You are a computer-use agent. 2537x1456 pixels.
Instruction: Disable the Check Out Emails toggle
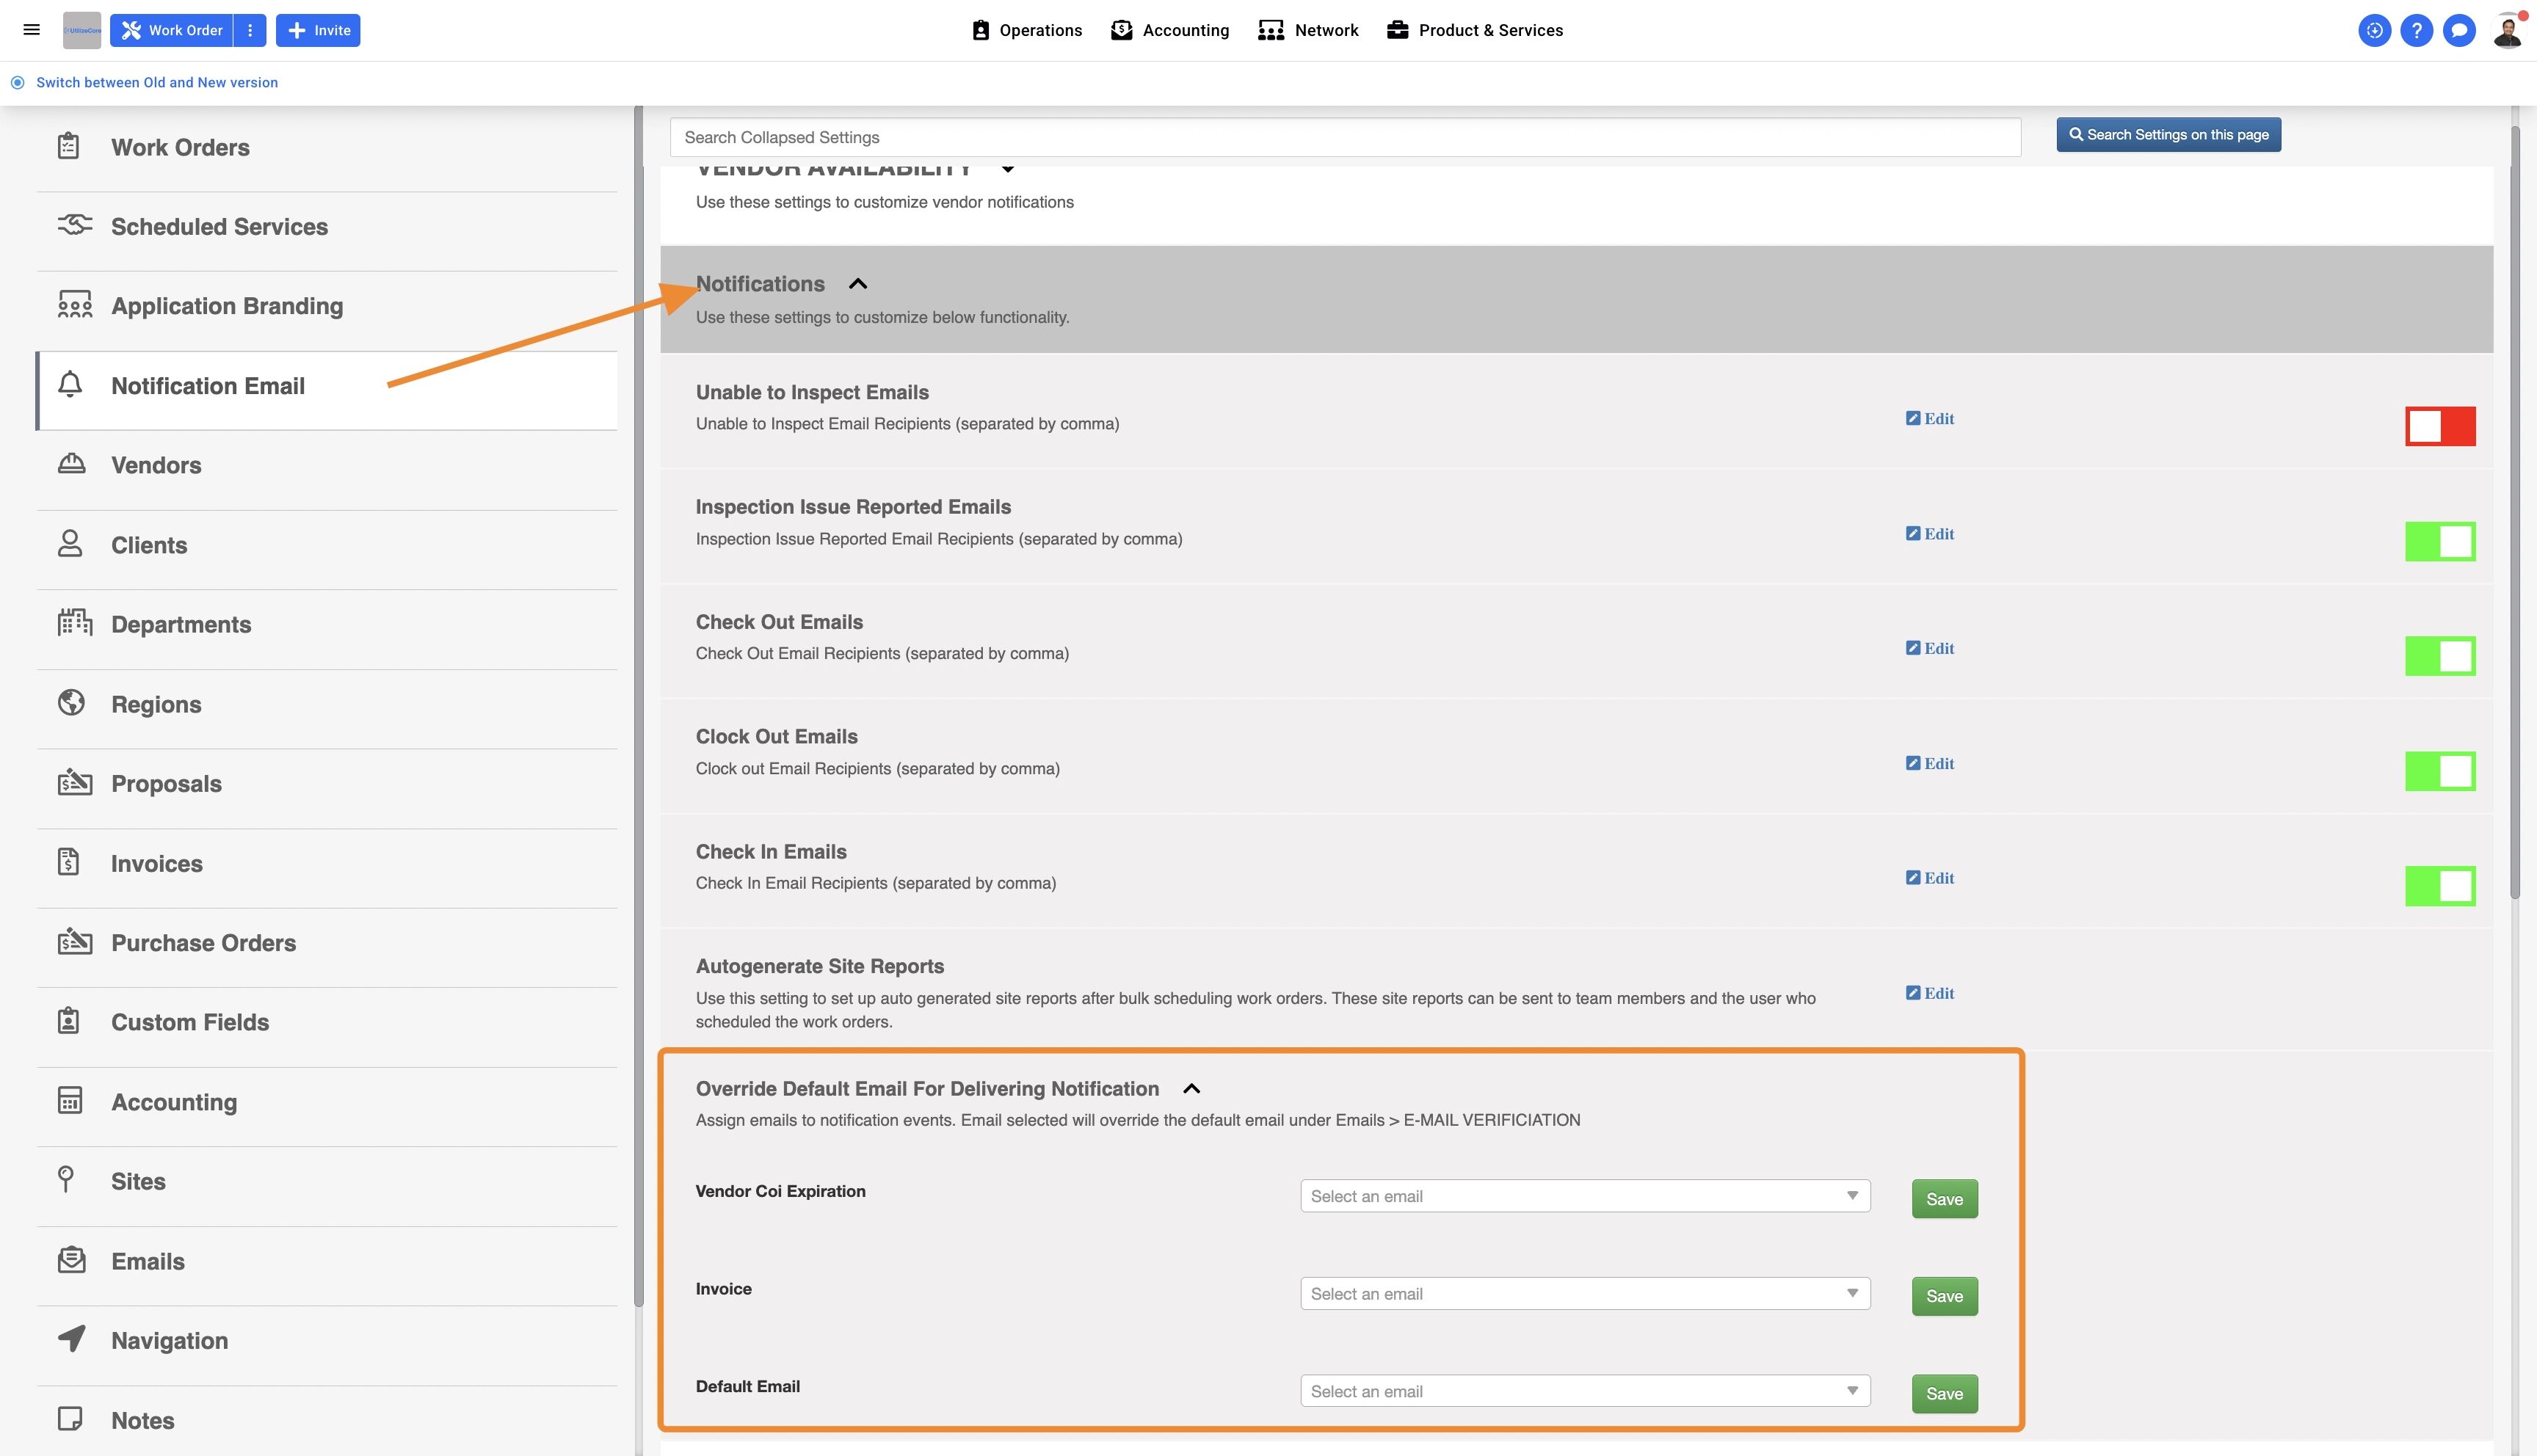coord(2439,656)
